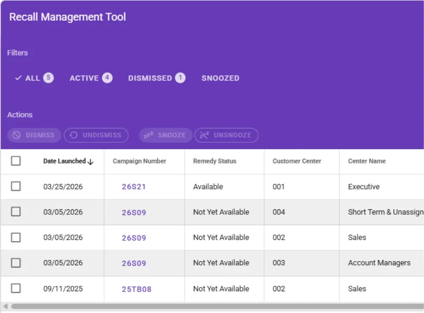Open the 26S09 link in the 03/05/2026 Sales row
424x313 pixels.
pos(134,238)
